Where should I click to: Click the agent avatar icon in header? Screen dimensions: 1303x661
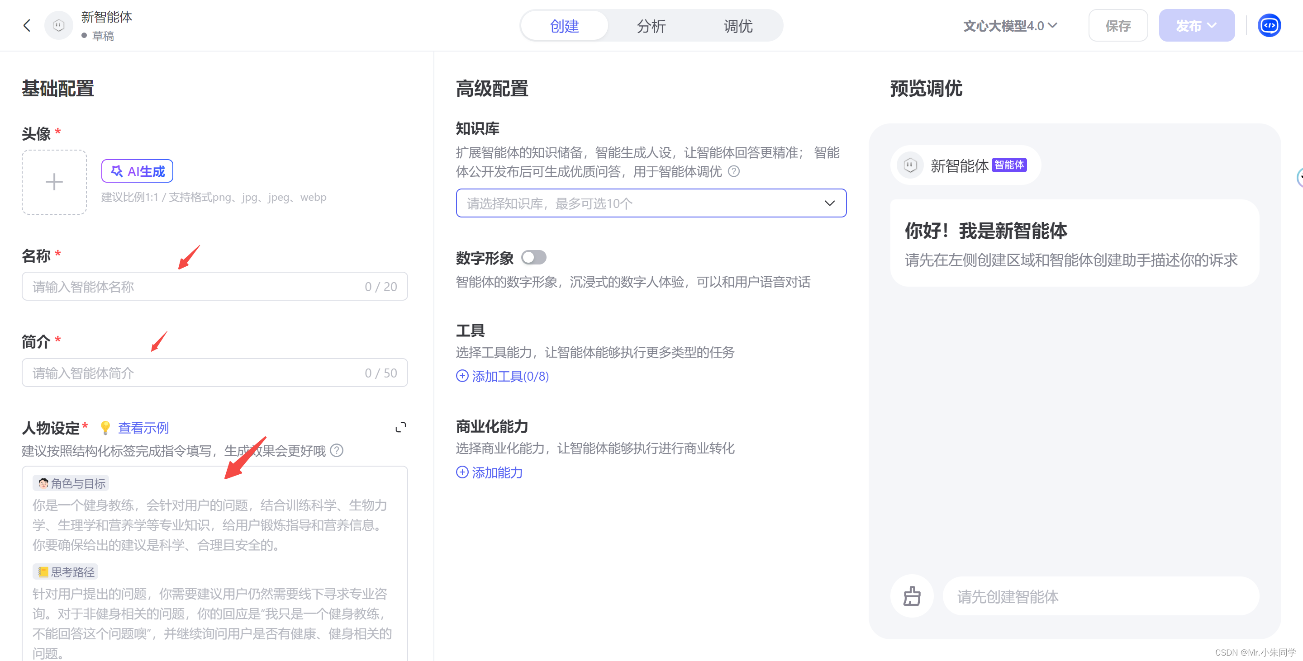click(59, 25)
